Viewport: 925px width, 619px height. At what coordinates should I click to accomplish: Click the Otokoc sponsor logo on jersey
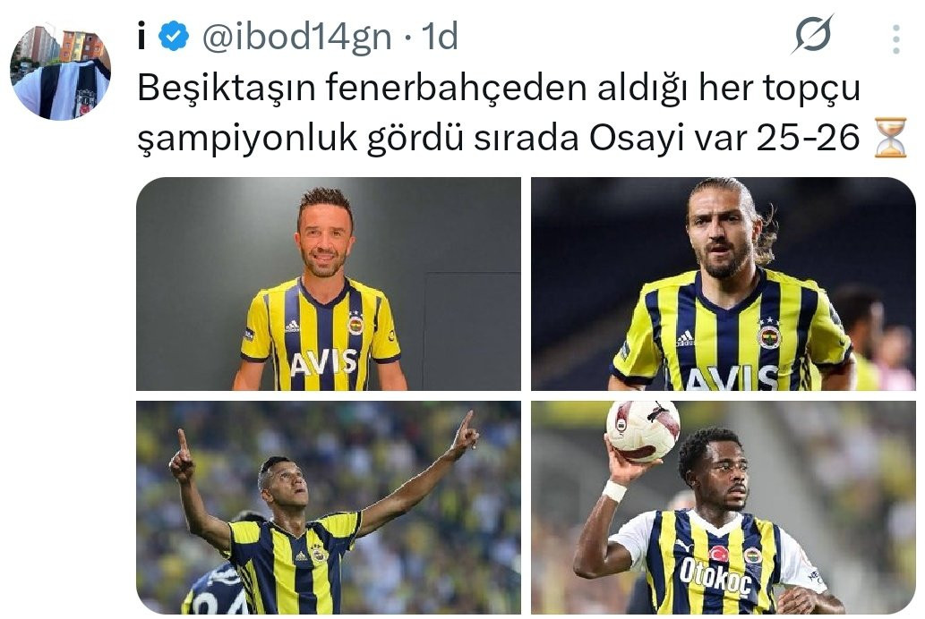pos(715,576)
